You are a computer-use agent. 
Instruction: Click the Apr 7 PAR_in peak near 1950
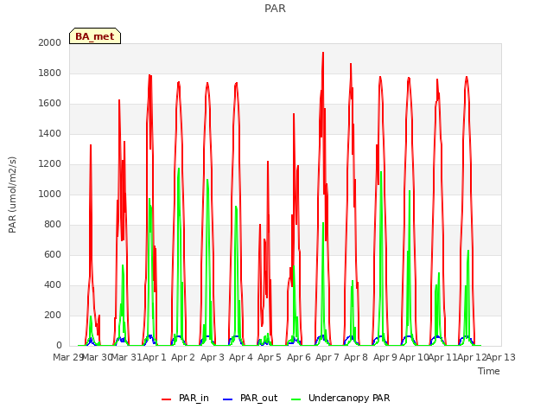click(322, 53)
